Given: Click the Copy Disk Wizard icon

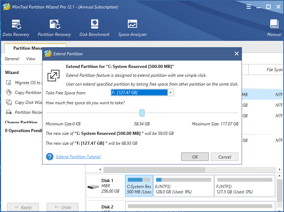Looking at the screenshot, I should pos(8,102).
